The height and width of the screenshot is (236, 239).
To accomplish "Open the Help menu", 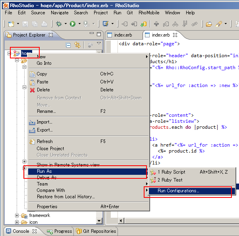I will coord(190,13).
